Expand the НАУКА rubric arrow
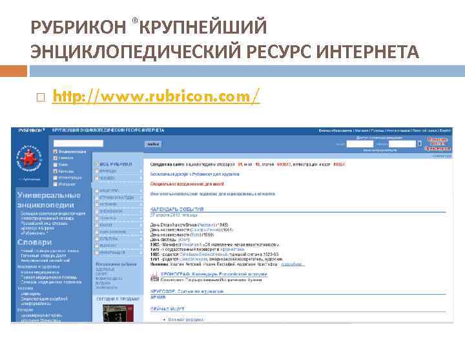 point(141,225)
